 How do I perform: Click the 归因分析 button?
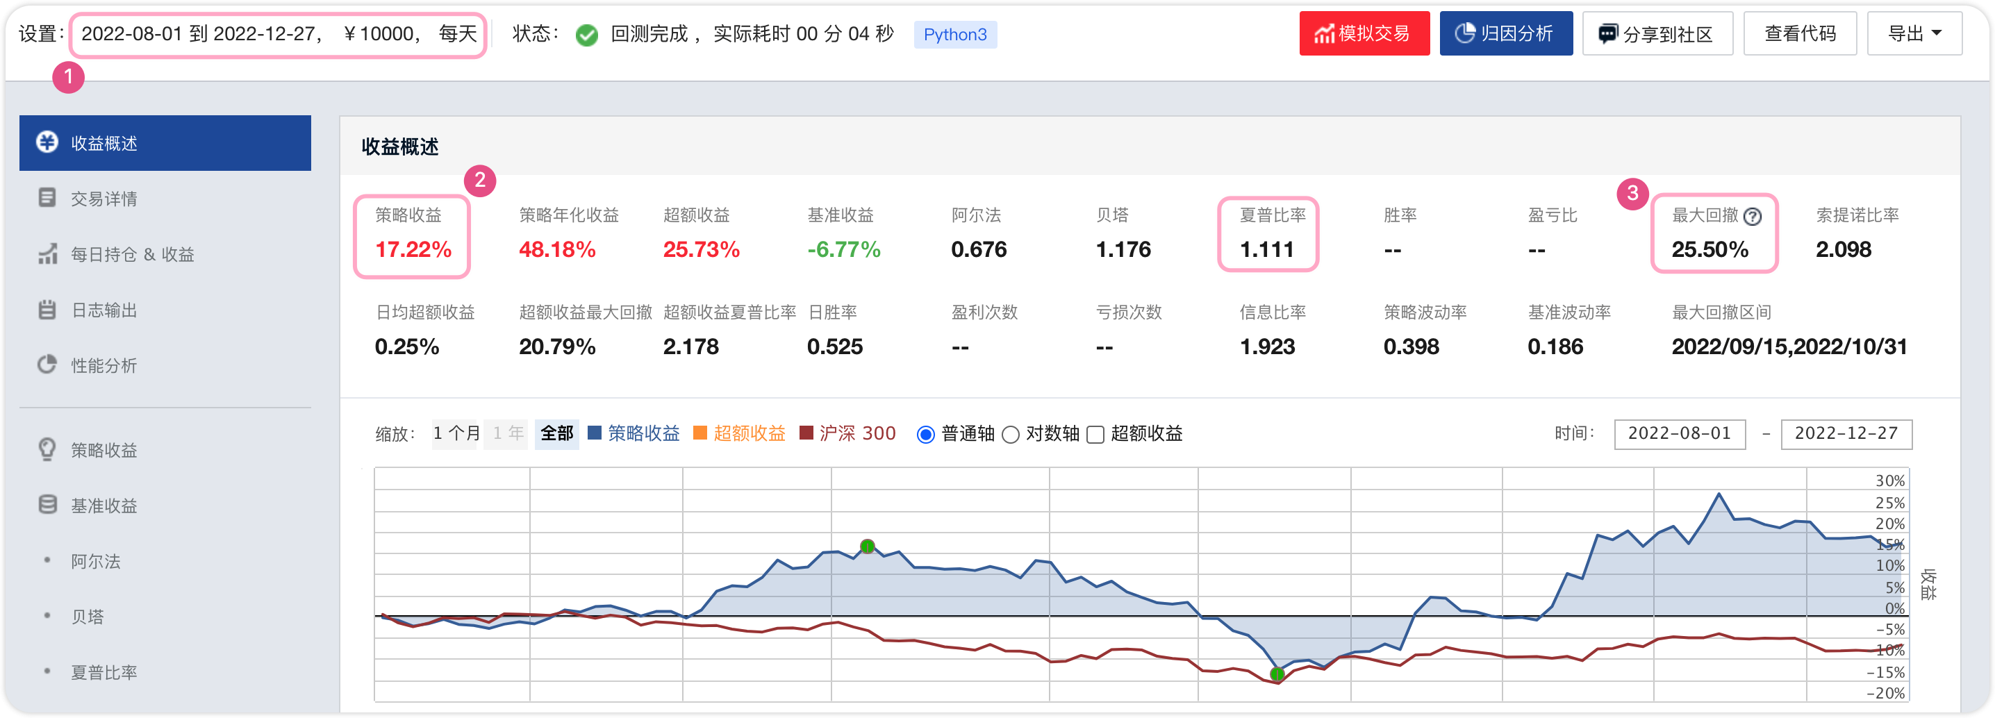pos(1505,34)
